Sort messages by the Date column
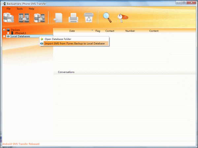The height and width of the screenshot is (148, 198). point(72,31)
